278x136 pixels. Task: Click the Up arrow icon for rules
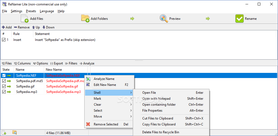33,27
